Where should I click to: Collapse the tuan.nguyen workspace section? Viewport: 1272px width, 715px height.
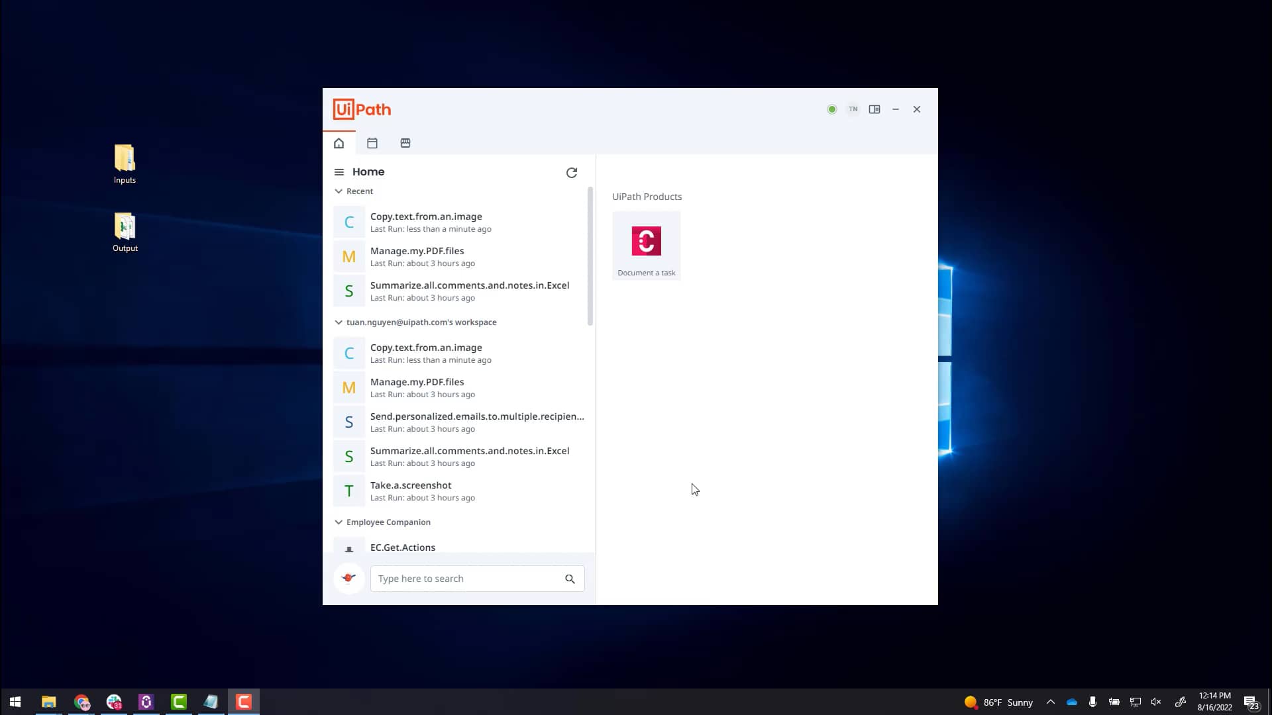click(x=339, y=322)
